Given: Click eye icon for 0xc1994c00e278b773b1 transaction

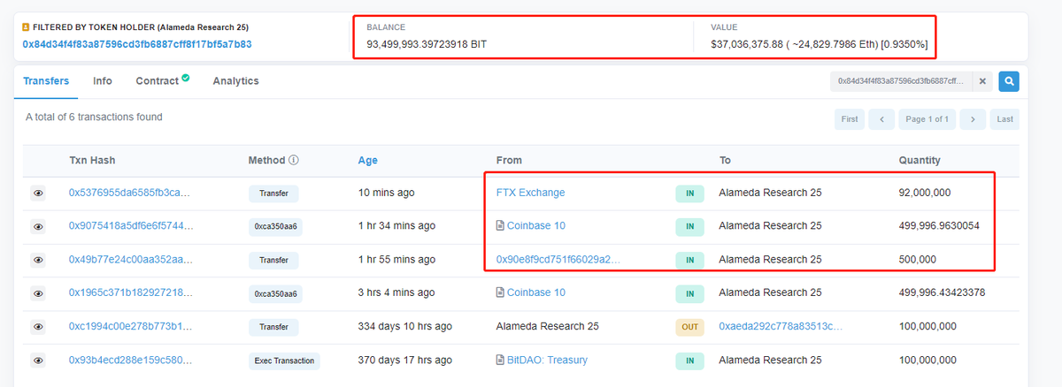Looking at the screenshot, I should [x=38, y=327].
